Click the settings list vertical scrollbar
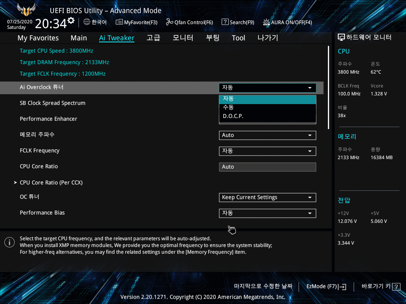406x304 pixels. pyautogui.click(x=328, y=87)
